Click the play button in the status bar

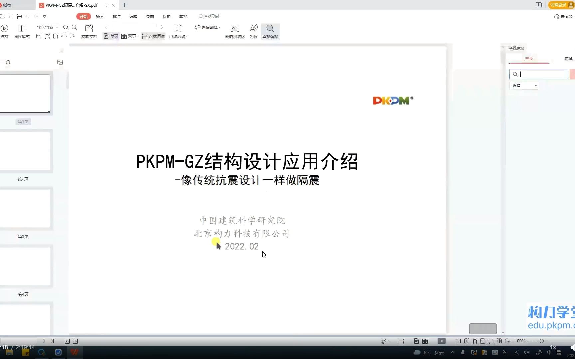tap(442, 341)
